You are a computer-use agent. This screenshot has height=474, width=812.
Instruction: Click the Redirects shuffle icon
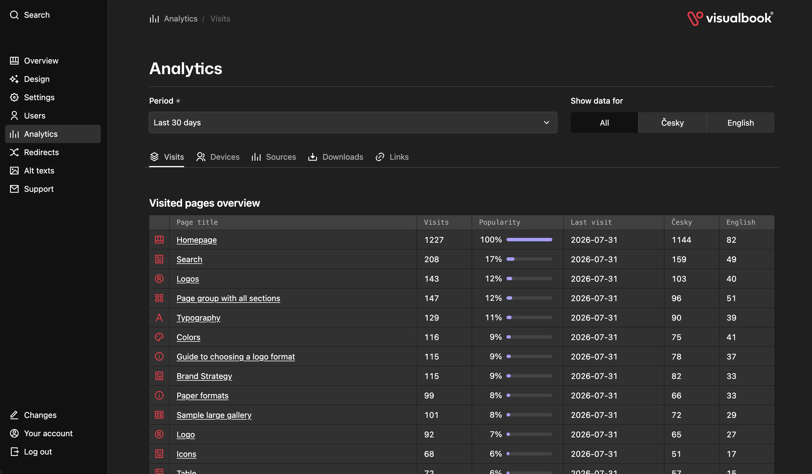(14, 152)
